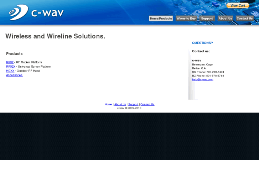
Task: Open the View Cart button
Action: 238,6
